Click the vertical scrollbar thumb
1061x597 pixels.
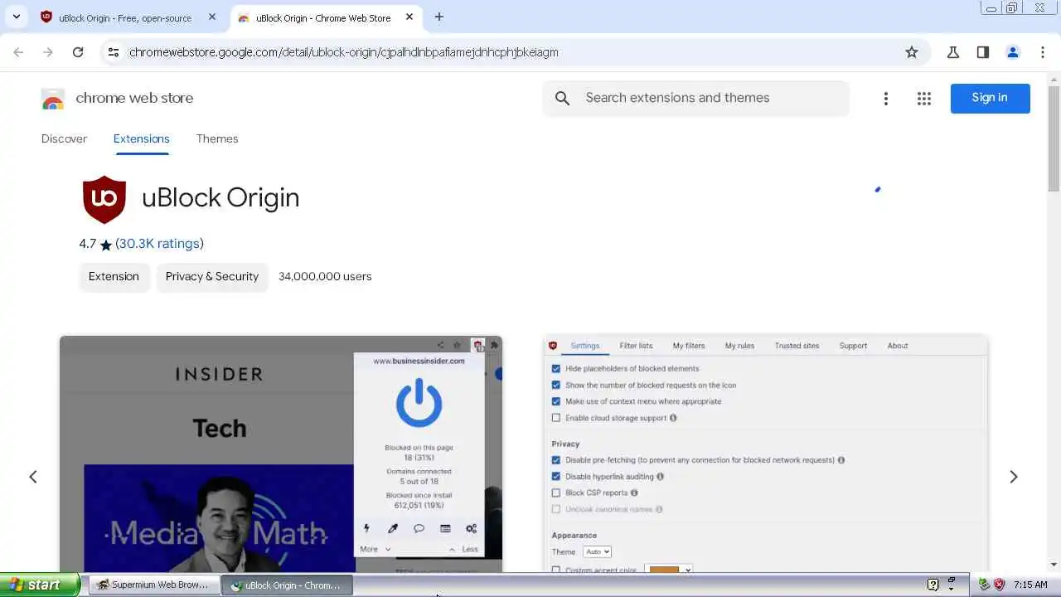tap(1054, 139)
